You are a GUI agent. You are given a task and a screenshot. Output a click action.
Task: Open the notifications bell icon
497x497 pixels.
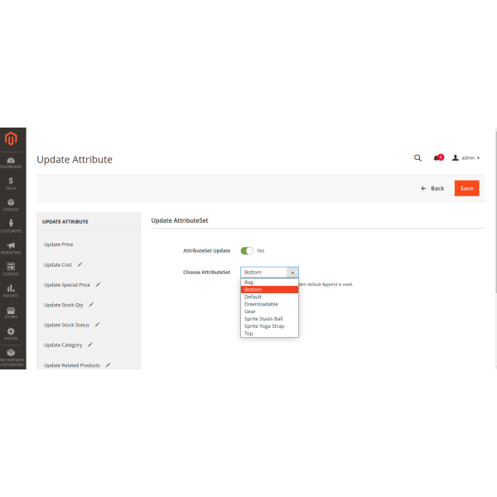tap(437, 157)
